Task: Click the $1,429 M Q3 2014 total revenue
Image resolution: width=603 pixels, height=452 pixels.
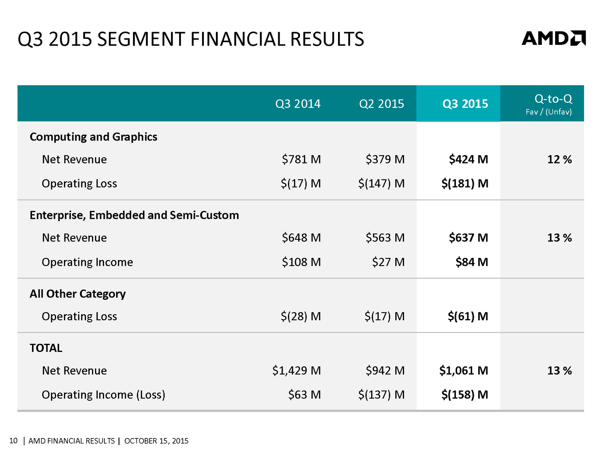Action: [x=297, y=371]
